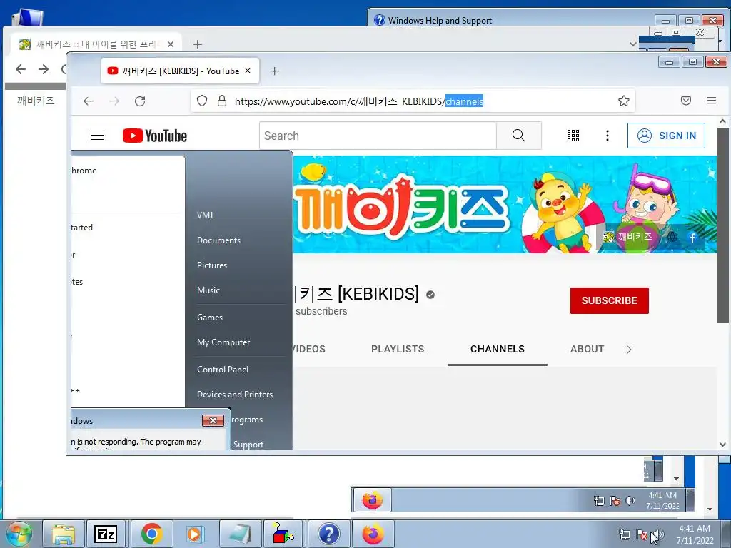Open Firefox application menu
The height and width of the screenshot is (548, 731).
coord(712,101)
